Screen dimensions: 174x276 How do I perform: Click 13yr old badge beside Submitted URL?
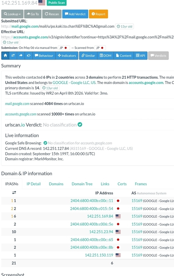click(x=125, y=27)
